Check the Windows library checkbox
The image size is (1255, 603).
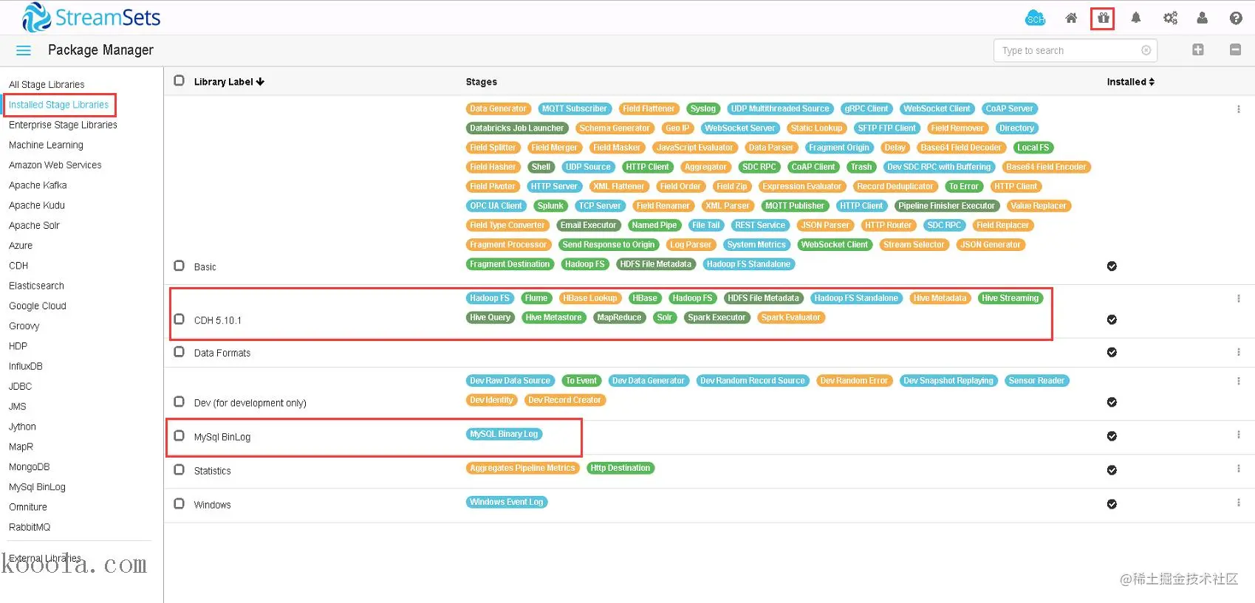(x=179, y=503)
